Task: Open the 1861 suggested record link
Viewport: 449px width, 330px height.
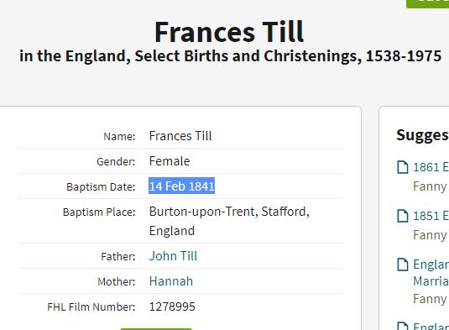Action: click(x=431, y=167)
